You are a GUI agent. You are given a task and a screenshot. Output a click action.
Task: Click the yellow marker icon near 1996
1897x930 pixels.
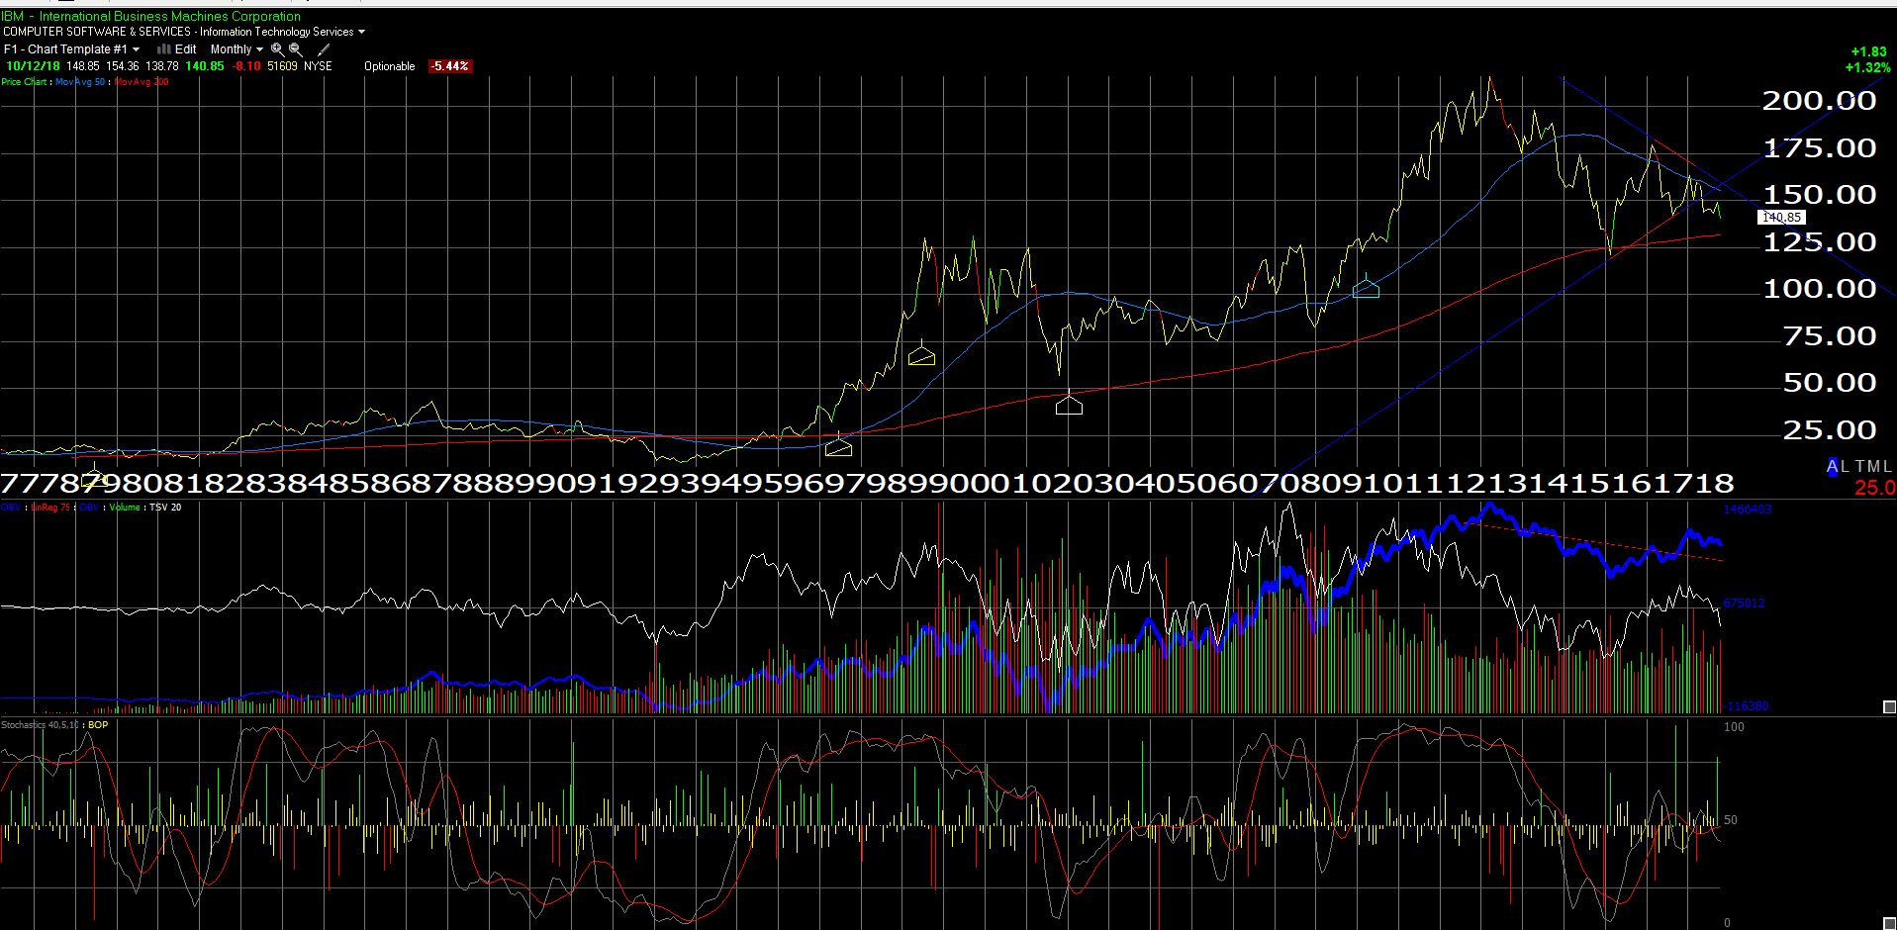pos(838,444)
